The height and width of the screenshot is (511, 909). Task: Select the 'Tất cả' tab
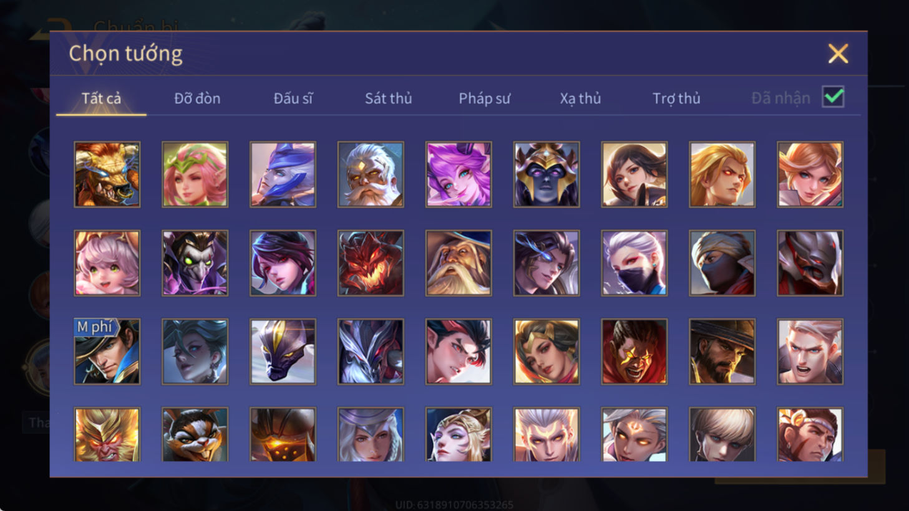coord(101,98)
